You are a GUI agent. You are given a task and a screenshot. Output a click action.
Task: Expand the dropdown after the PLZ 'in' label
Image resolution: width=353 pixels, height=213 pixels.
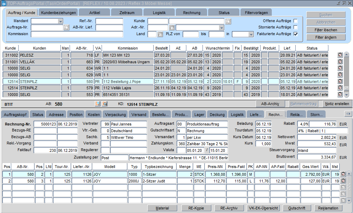pyautogui.click(x=251, y=34)
